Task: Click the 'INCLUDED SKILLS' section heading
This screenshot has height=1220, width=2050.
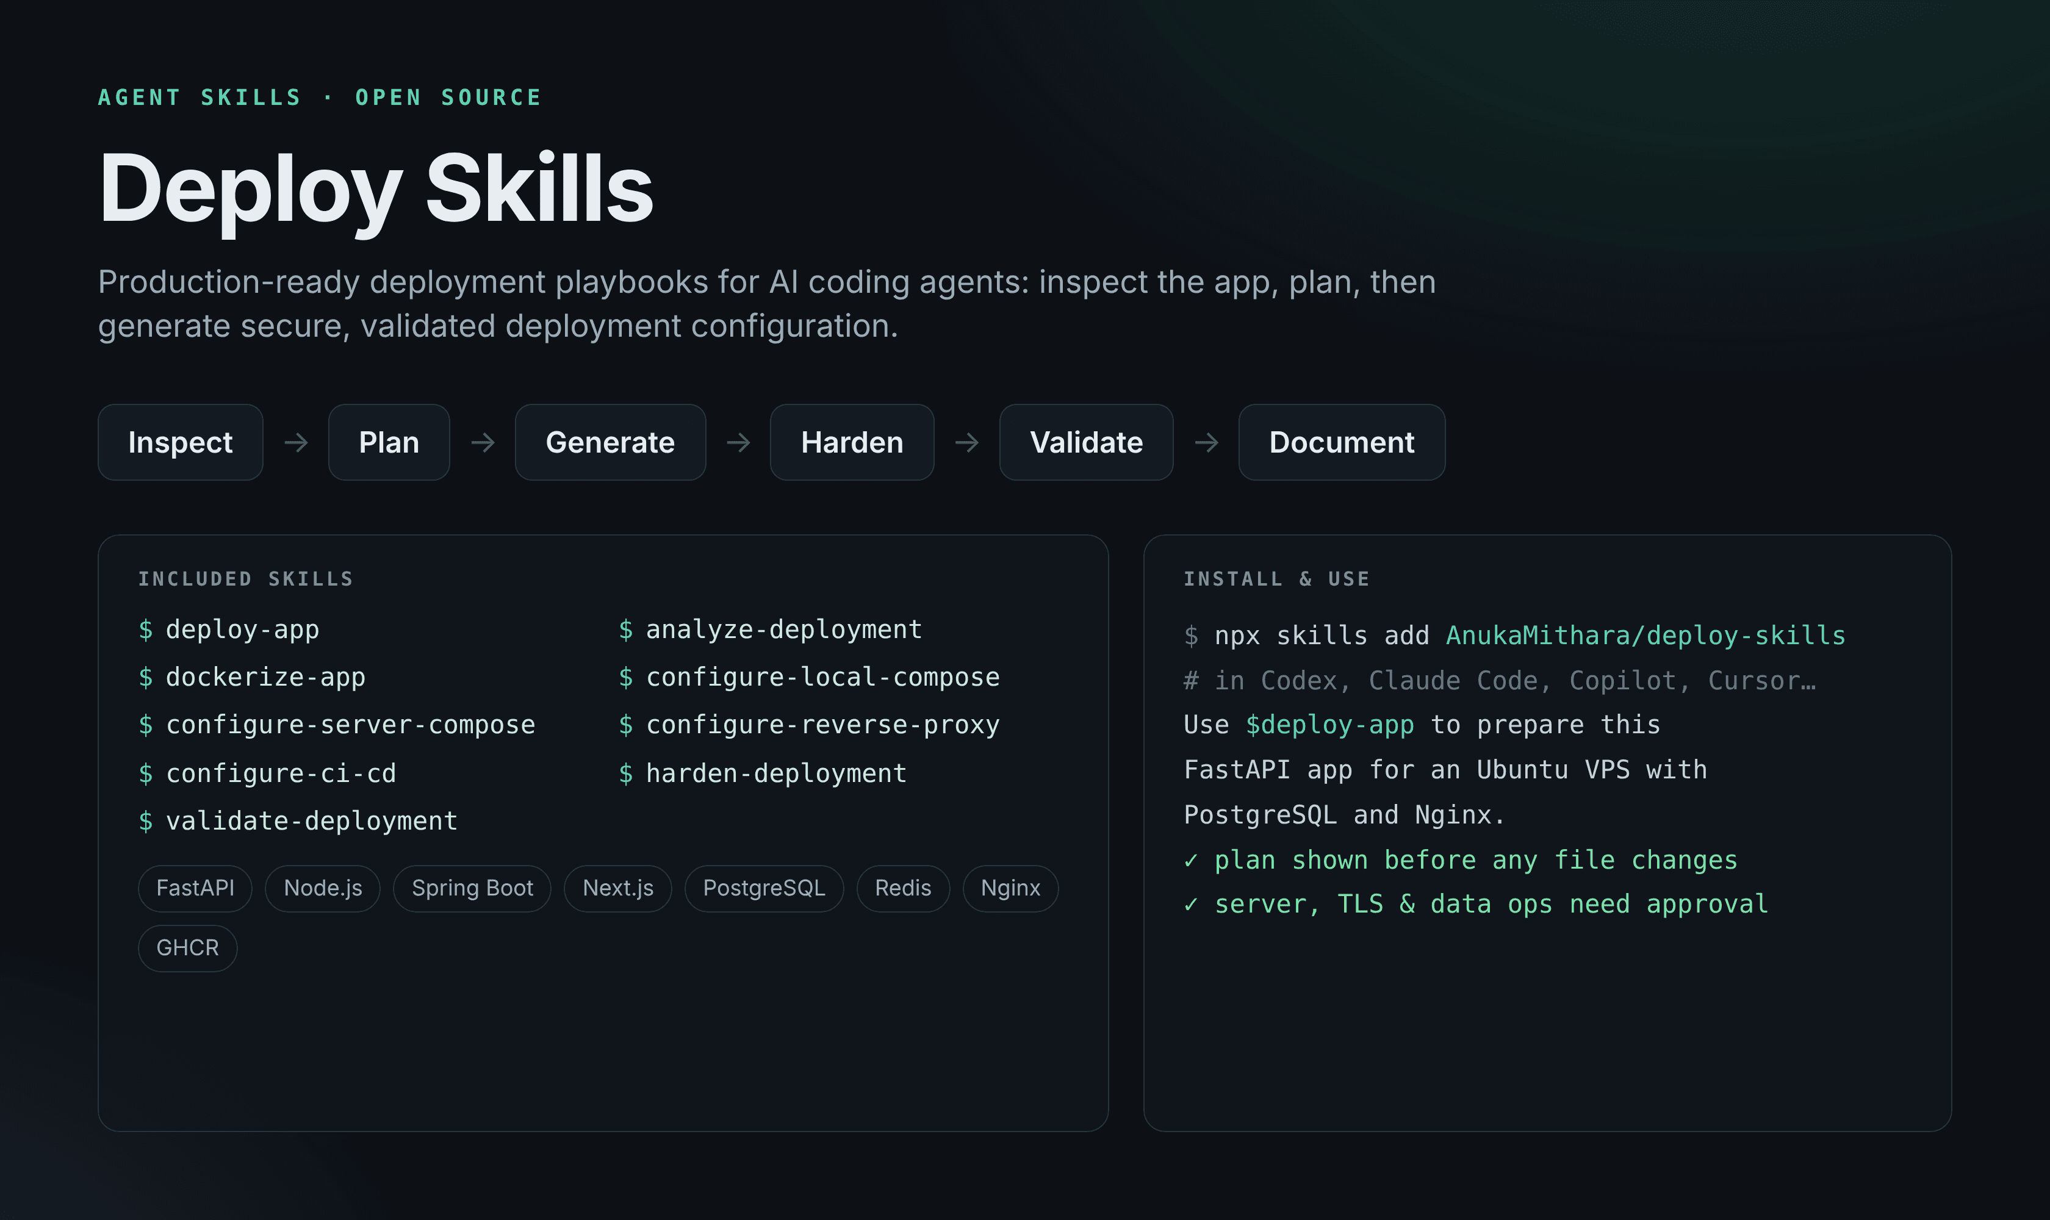Action: click(x=246, y=579)
